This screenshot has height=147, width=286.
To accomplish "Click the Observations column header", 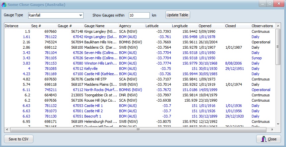I will [x=262, y=26].
